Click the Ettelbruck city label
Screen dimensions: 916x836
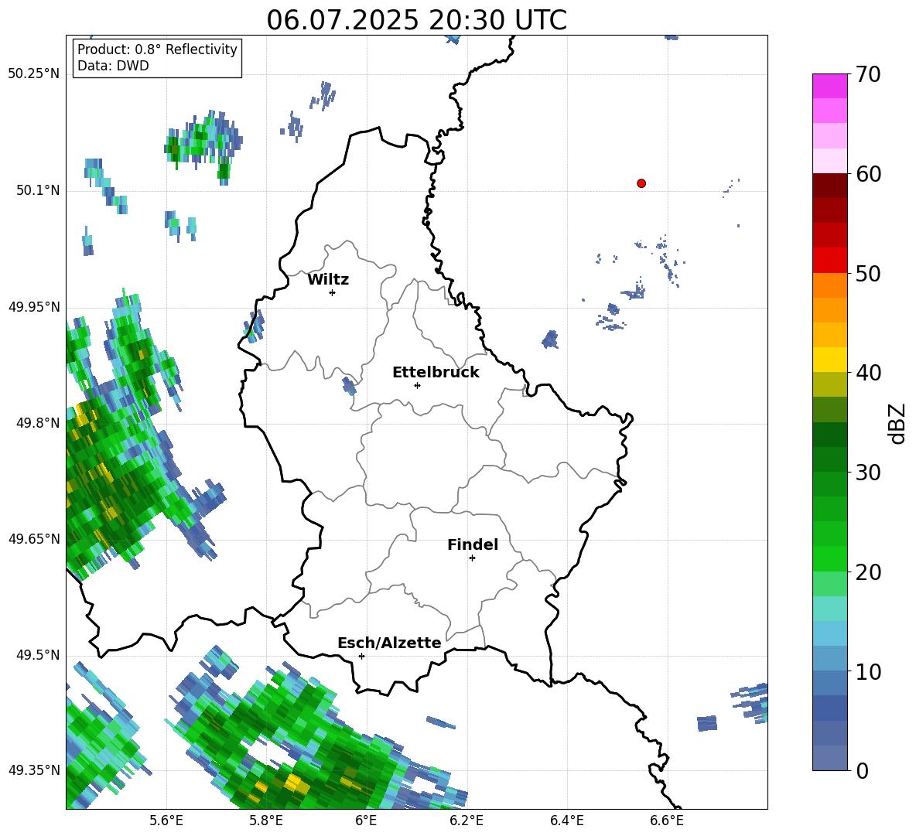pyautogui.click(x=436, y=373)
